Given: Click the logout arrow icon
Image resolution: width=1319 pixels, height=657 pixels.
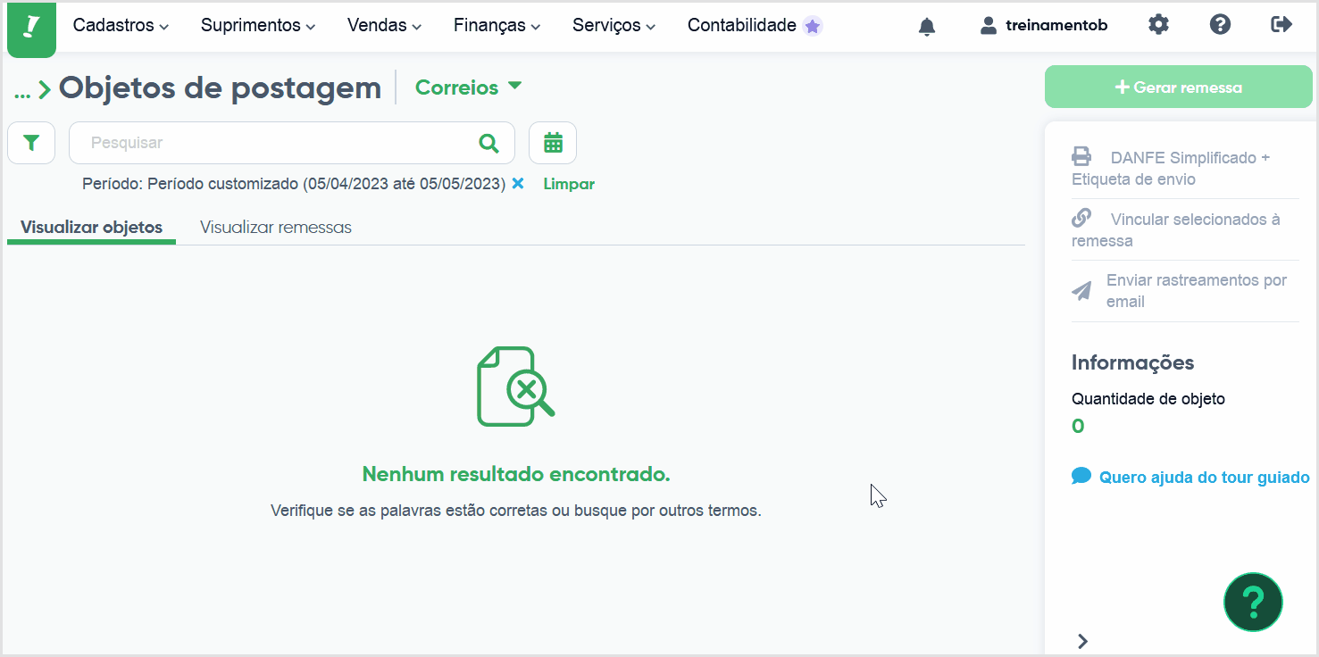Looking at the screenshot, I should click(x=1281, y=25).
